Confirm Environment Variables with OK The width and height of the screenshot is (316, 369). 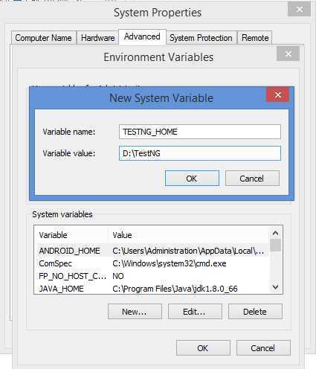pos(203,348)
